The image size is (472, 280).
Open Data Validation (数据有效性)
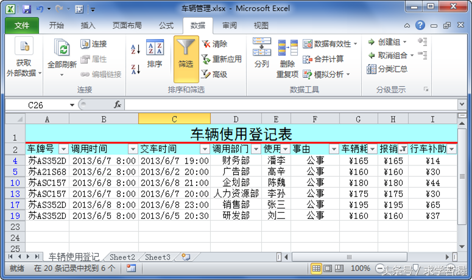pyautogui.click(x=330, y=44)
